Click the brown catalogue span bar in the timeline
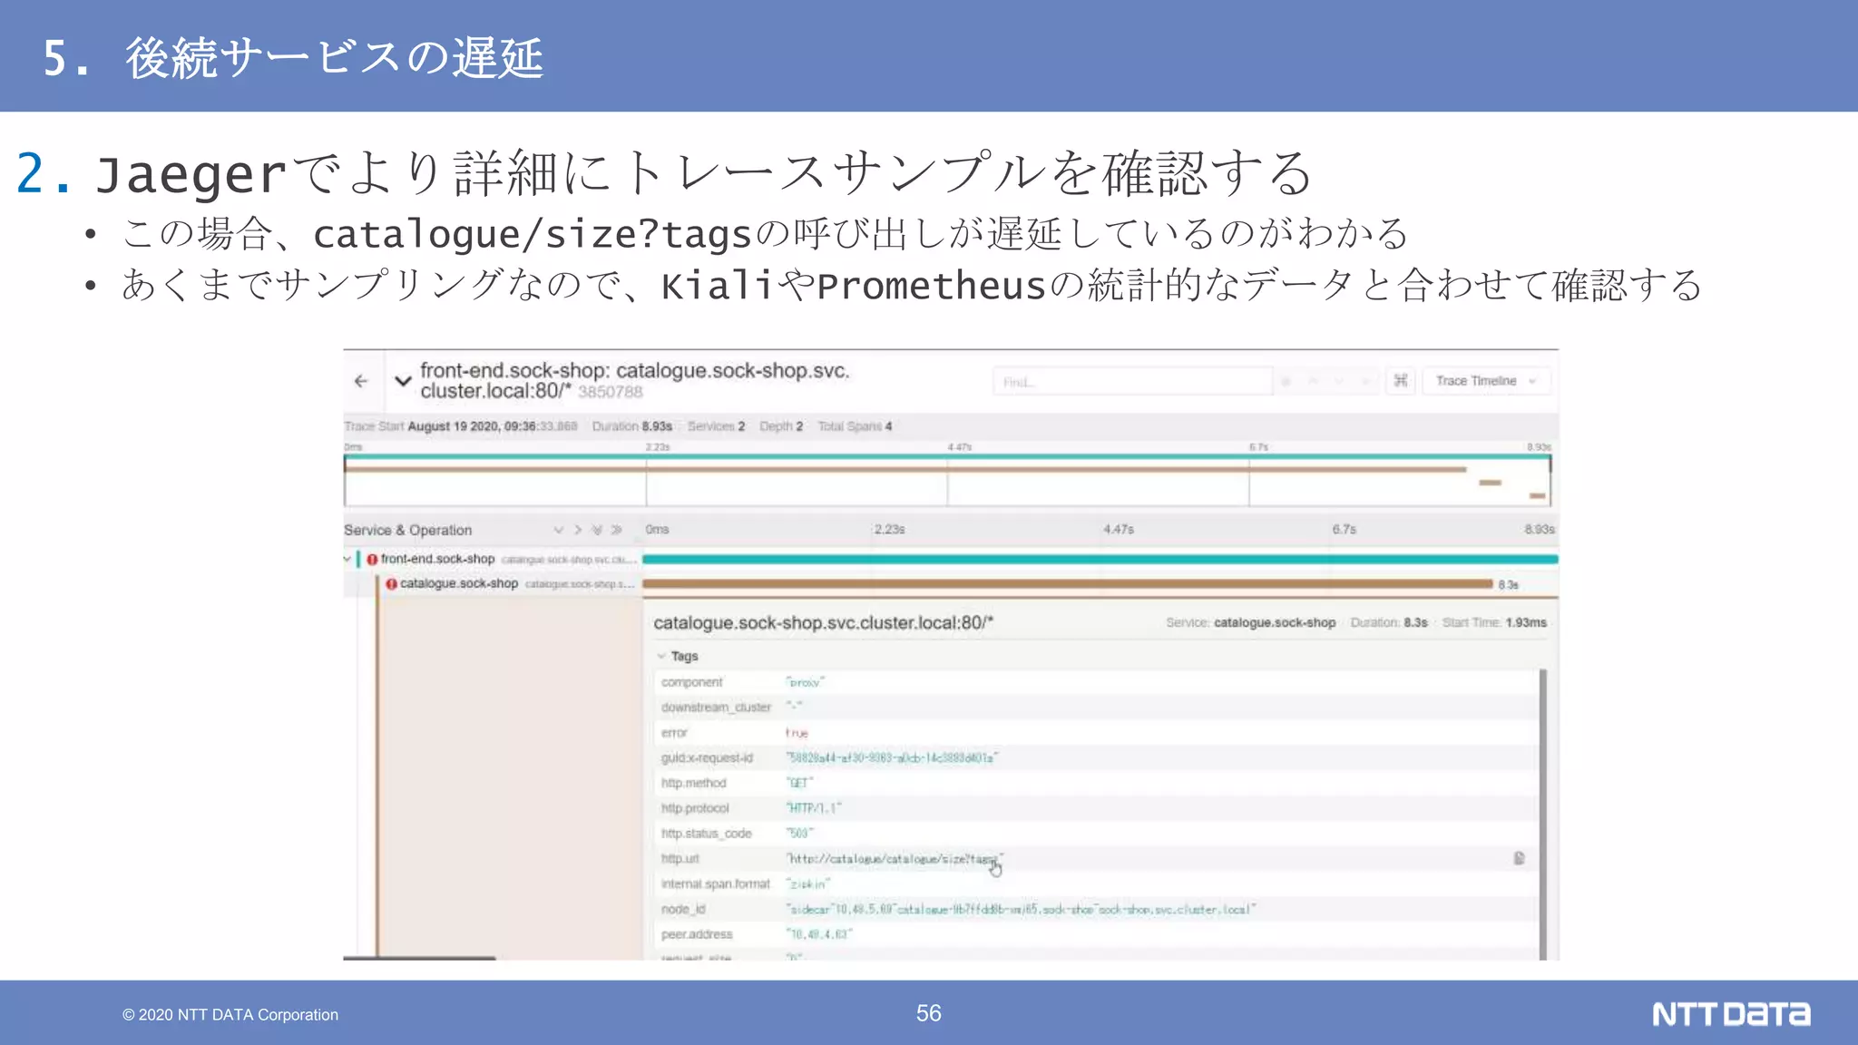1858x1045 pixels. 1067,584
